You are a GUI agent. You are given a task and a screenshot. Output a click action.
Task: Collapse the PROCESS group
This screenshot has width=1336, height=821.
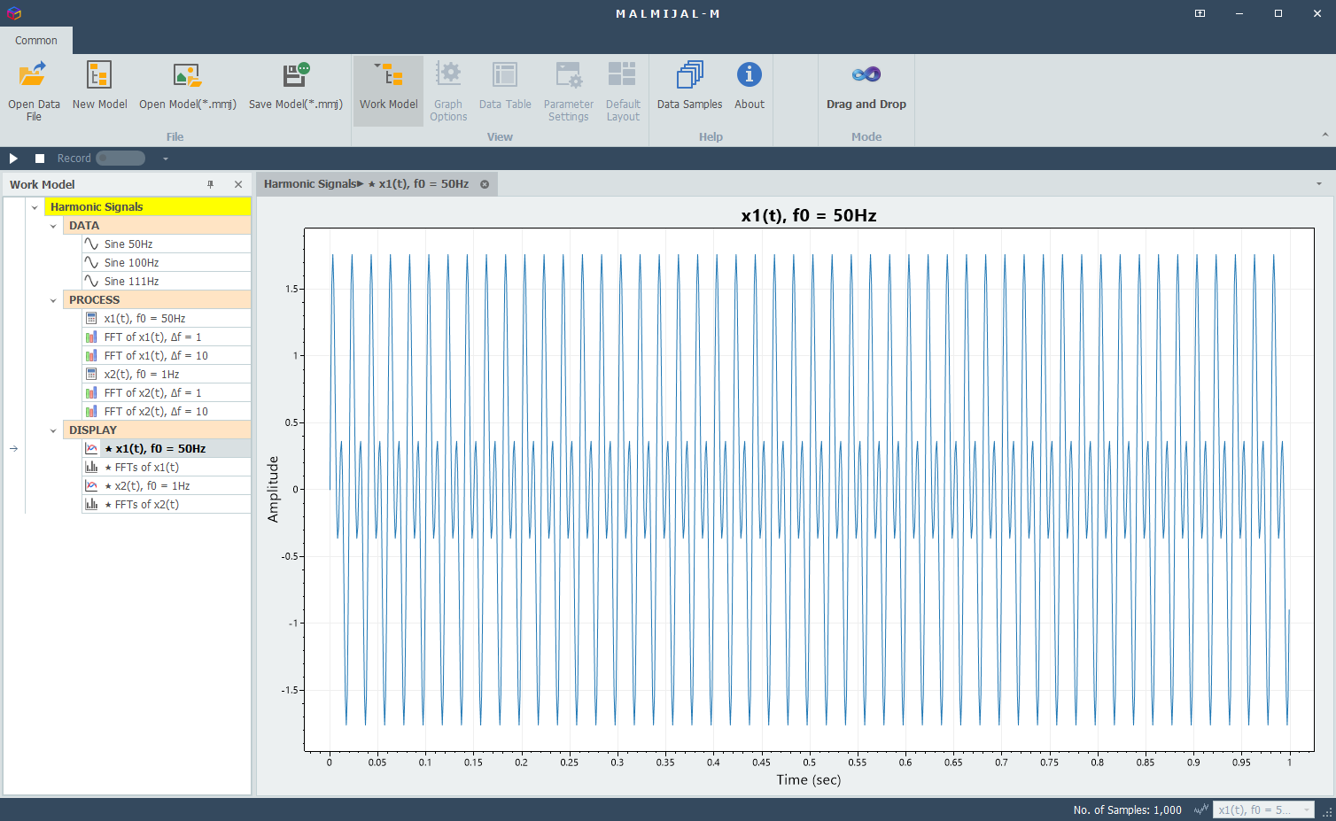(53, 300)
